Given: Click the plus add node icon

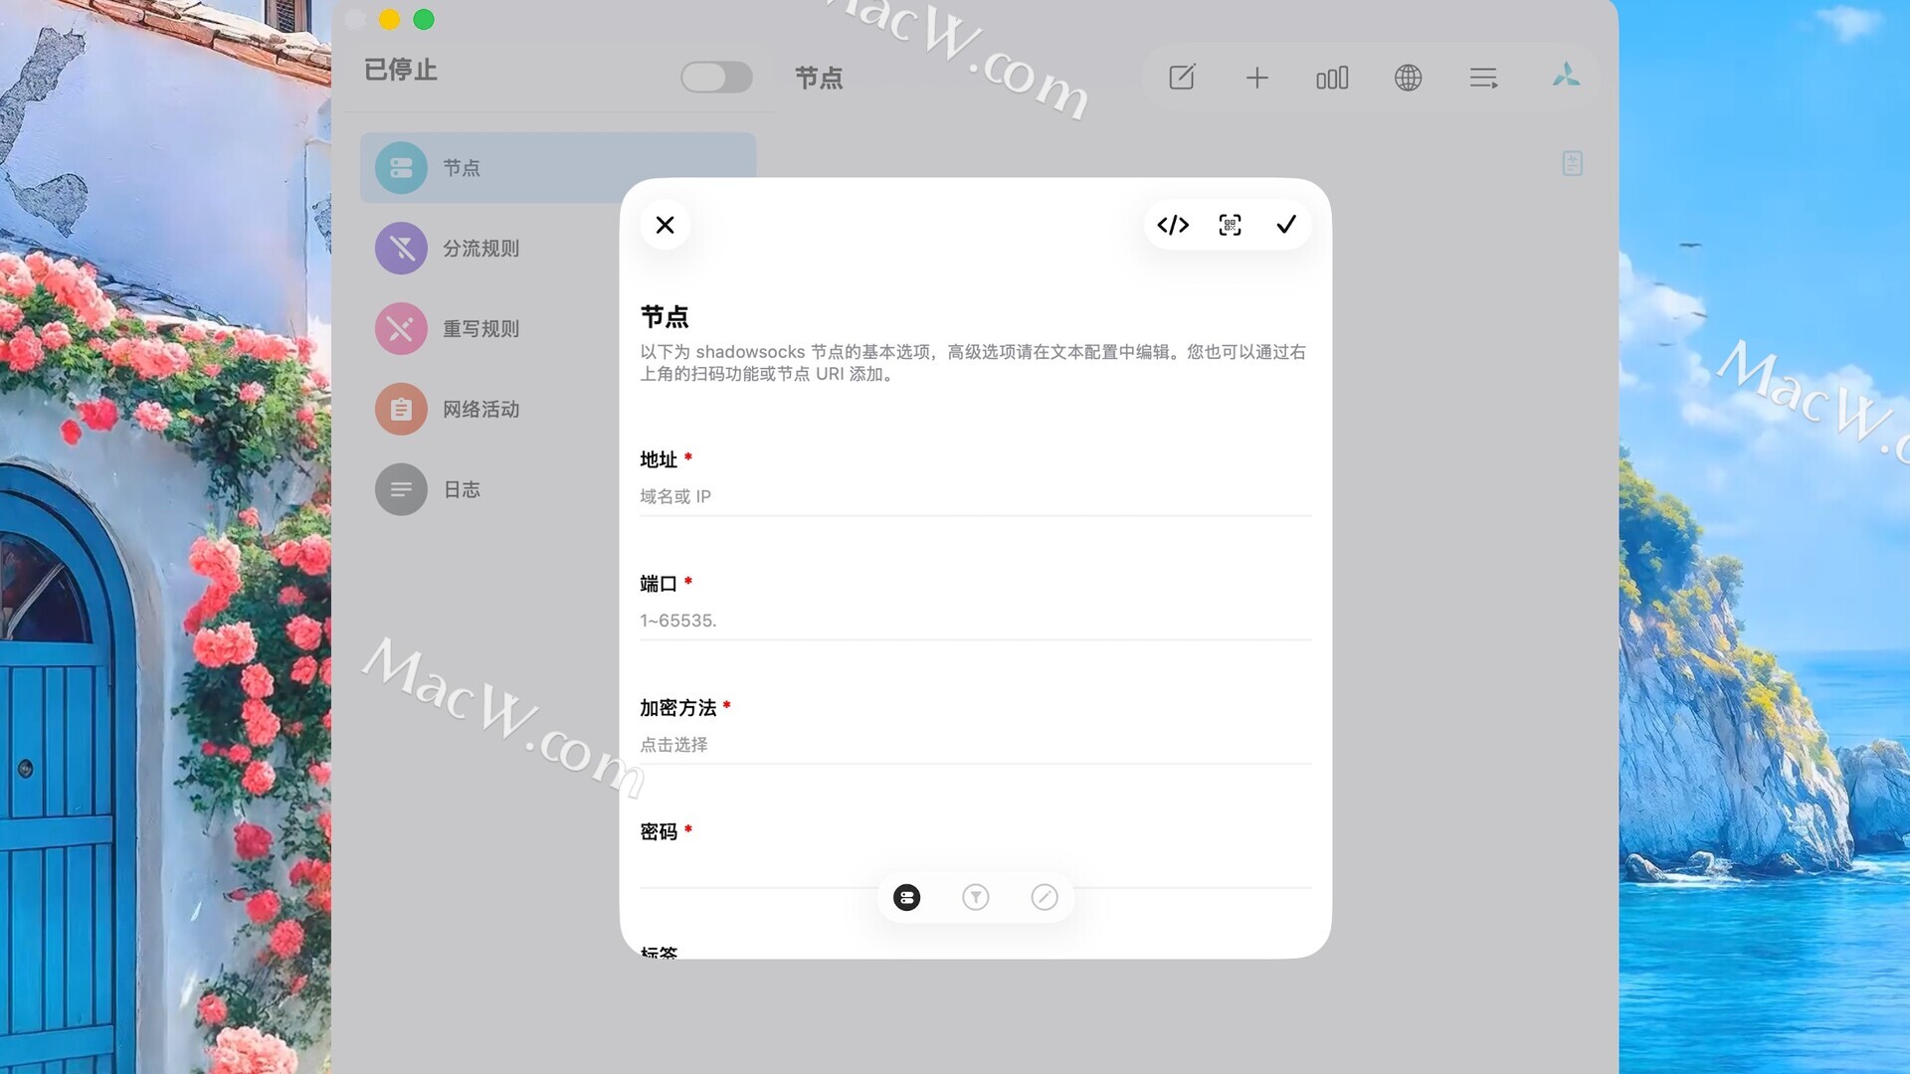Looking at the screenshot, I should [1257, 78].
